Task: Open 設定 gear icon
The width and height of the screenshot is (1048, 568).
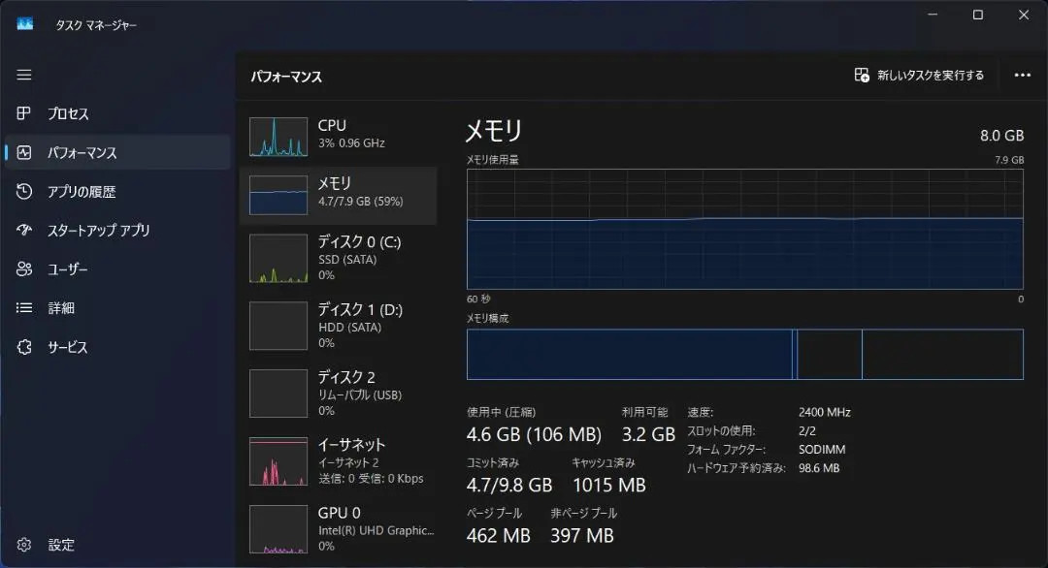Action: [24, 545]
